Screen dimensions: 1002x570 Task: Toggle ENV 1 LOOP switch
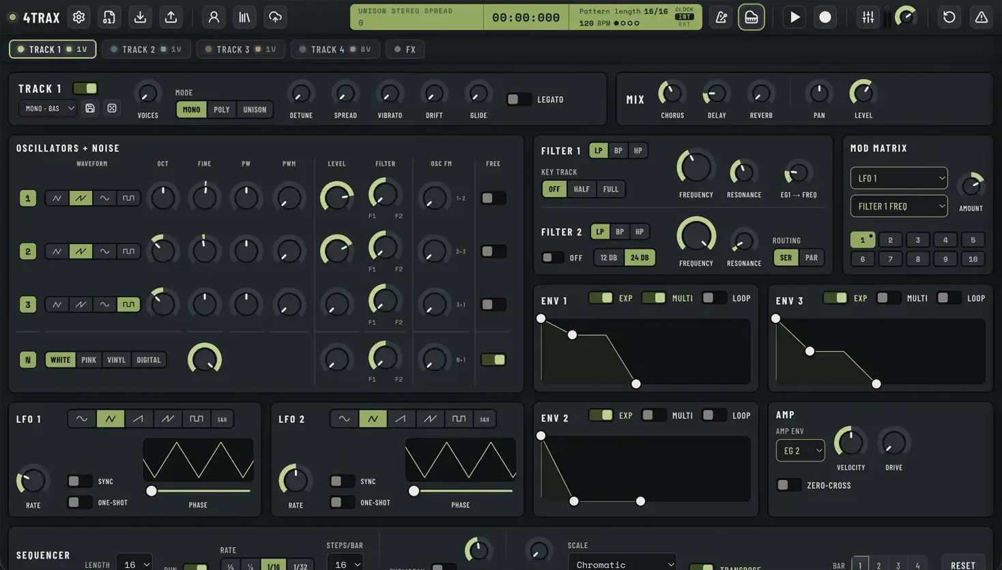[x=714, y=298]
